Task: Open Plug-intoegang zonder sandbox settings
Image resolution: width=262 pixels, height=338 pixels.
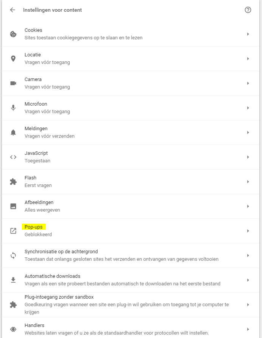Action: 131,305
